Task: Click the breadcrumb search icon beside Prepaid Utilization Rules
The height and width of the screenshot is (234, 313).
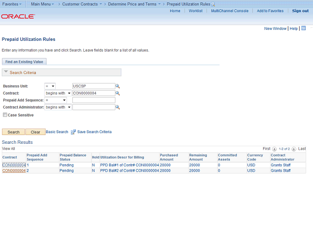Action: click(x=213, y=4)
